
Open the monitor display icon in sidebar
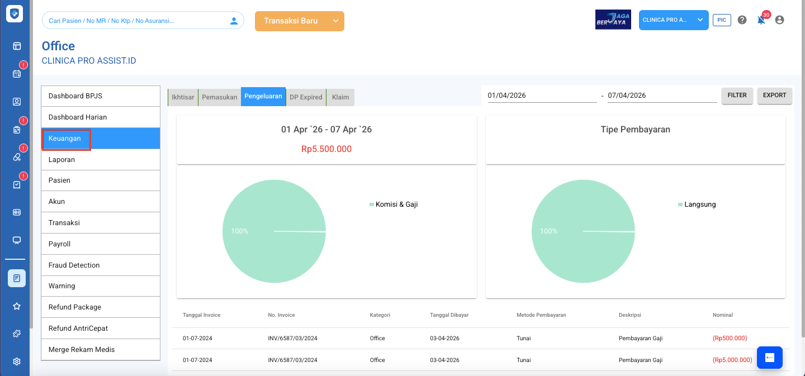coord(17,240)
